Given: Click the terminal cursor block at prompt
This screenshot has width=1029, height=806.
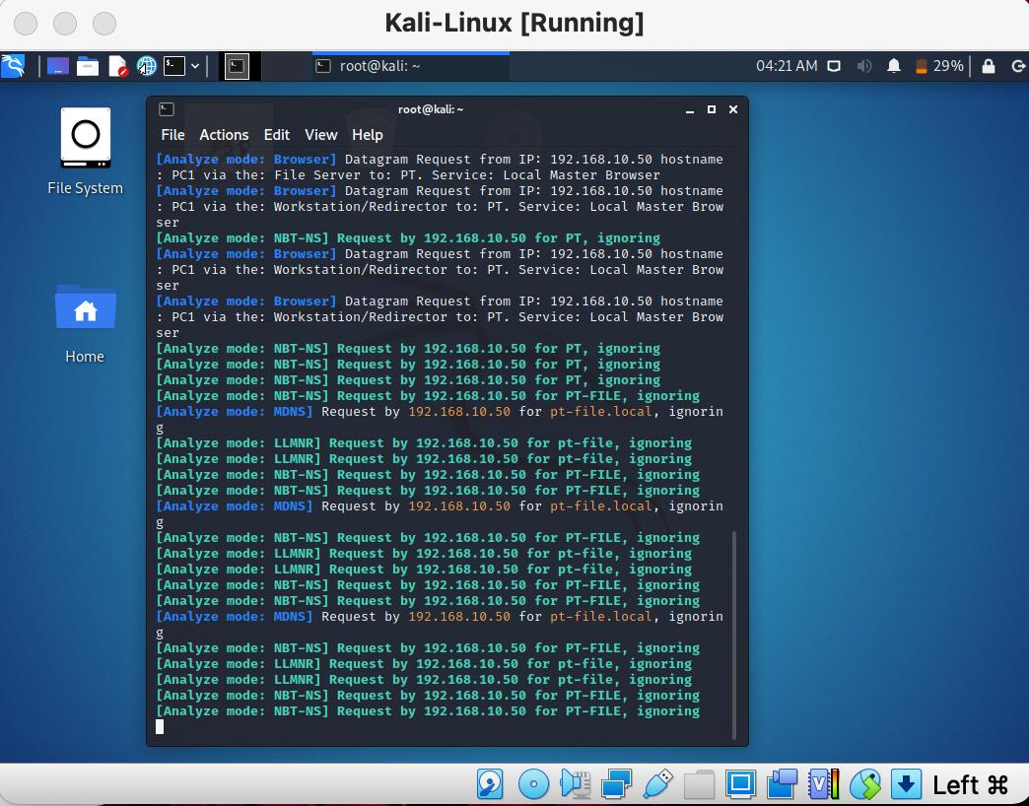Looking at the screenshot, I should pos(160,726).
